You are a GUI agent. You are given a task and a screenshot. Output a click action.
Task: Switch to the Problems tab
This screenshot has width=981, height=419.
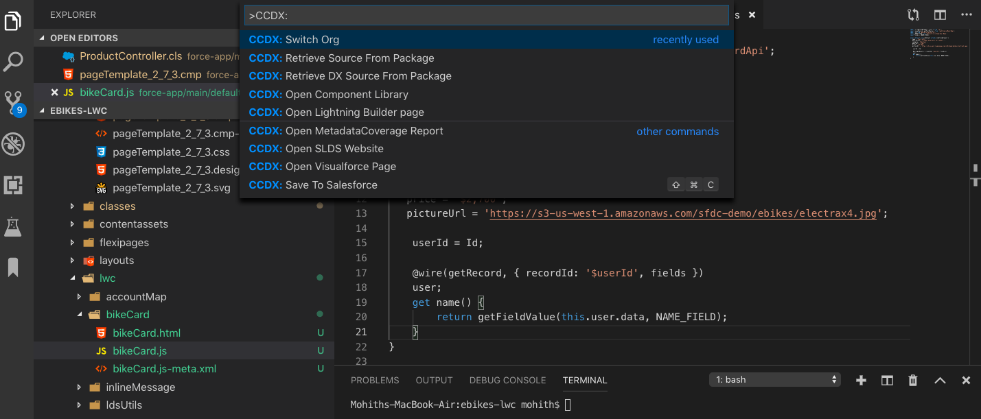coord(375,380)
